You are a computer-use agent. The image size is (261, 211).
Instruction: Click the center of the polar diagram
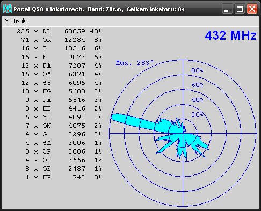coord(183,133)
